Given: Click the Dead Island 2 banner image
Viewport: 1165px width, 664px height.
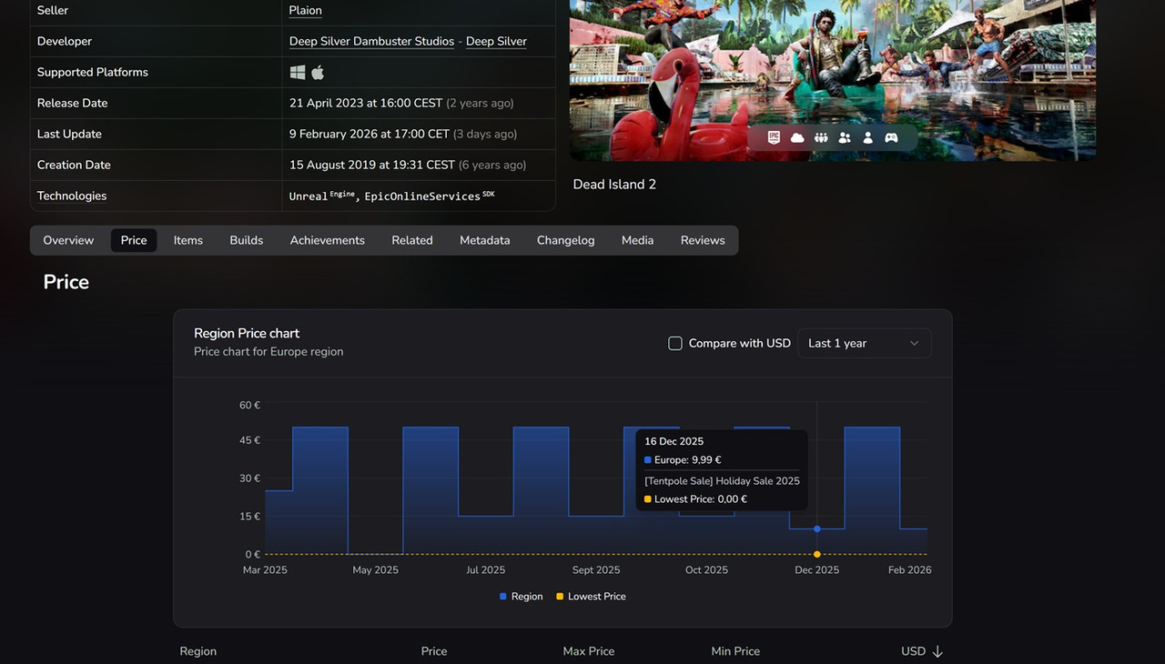Looking at the screenshot, I should tap(833, 80).
